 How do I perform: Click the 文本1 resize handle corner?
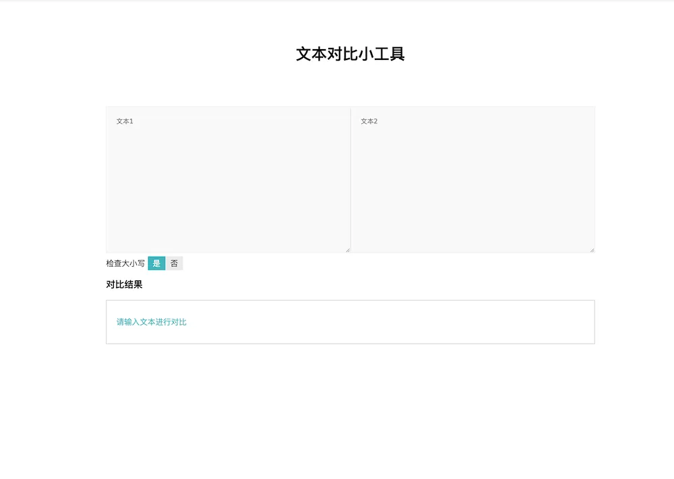pyautogui.click(x=348, y=250)
